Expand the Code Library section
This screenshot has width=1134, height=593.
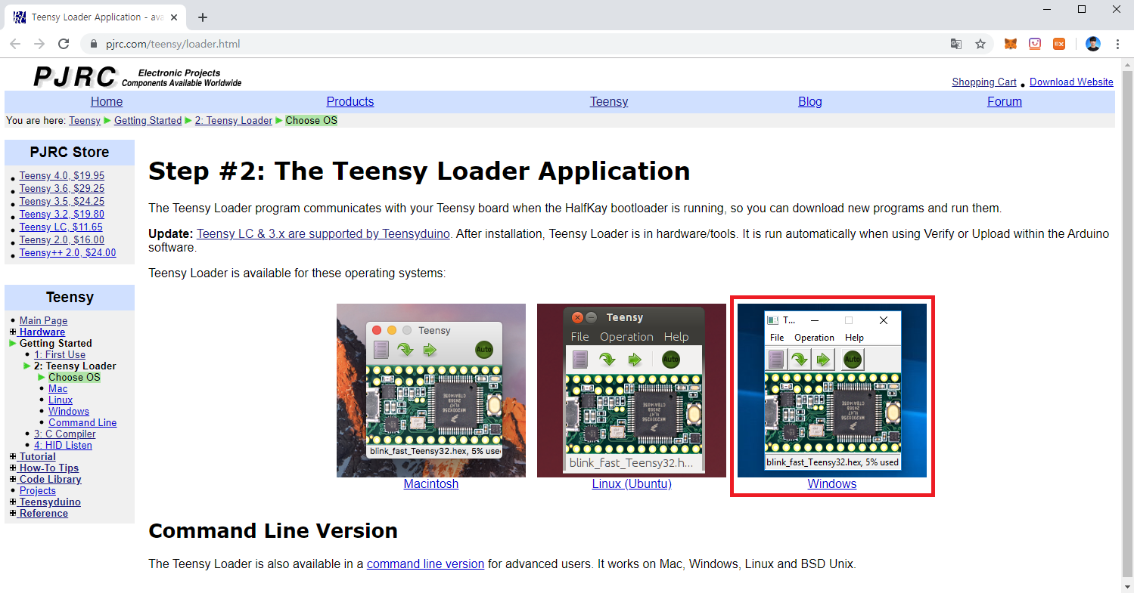coord(13,479)
